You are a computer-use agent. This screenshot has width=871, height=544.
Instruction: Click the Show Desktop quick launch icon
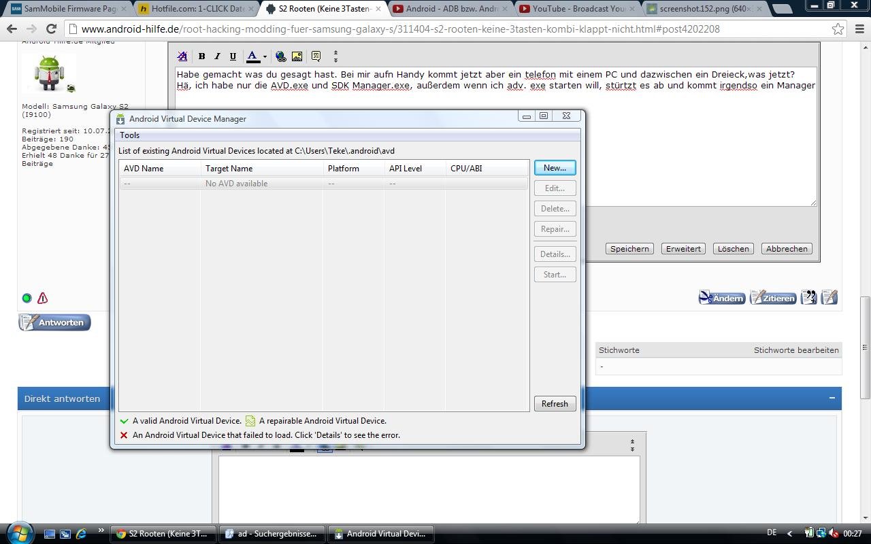pos(50,534)
